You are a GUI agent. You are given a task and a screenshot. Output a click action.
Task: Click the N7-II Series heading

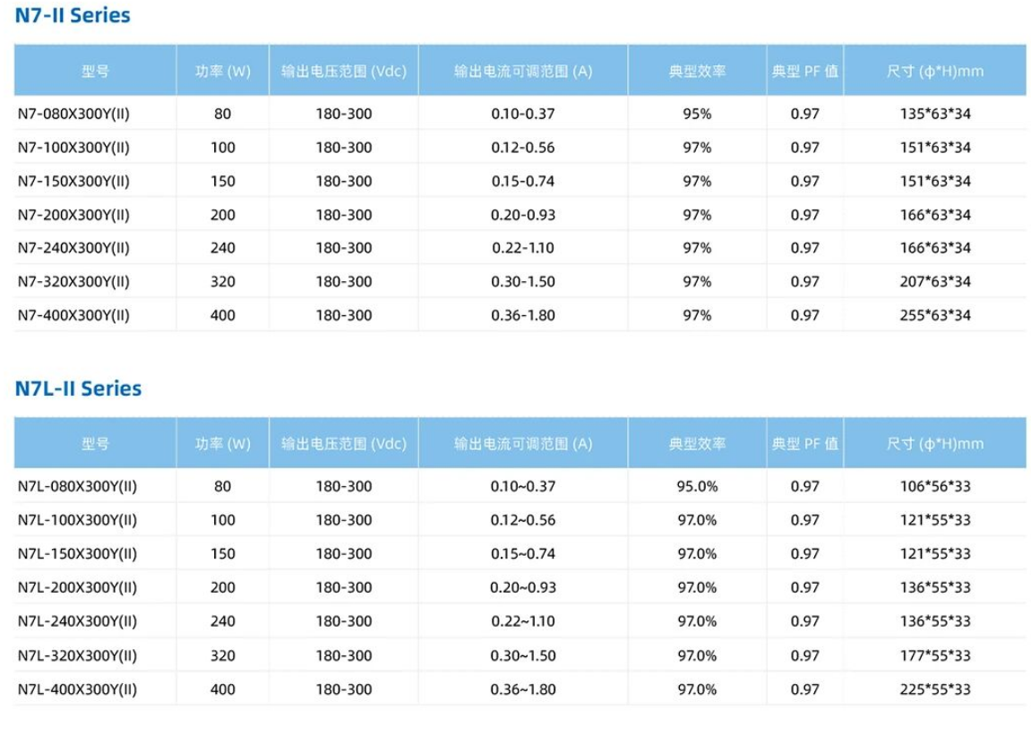[73, 15]
